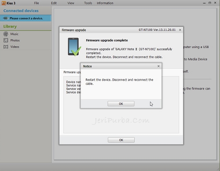
Task: Open the File menu
Action: (37, 3)
